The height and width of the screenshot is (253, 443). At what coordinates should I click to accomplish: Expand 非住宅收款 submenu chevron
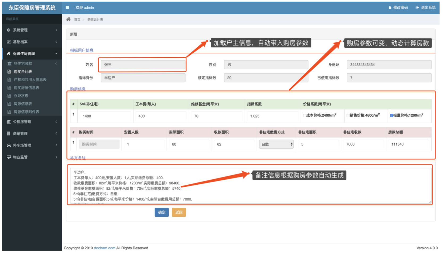(x=56, y=64)
